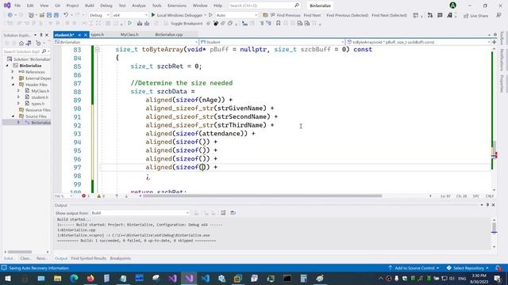Screen dimensions: 508x285
Task: Select types.h in Solution Explorer
Action: coord(37,104)
